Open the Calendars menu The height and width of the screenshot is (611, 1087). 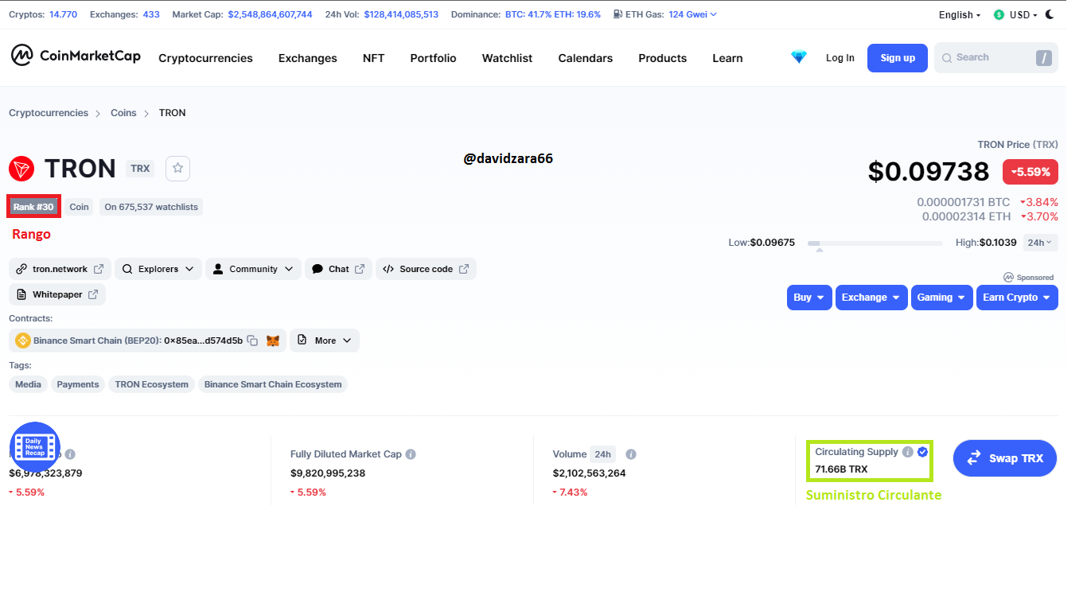(585, 58)
